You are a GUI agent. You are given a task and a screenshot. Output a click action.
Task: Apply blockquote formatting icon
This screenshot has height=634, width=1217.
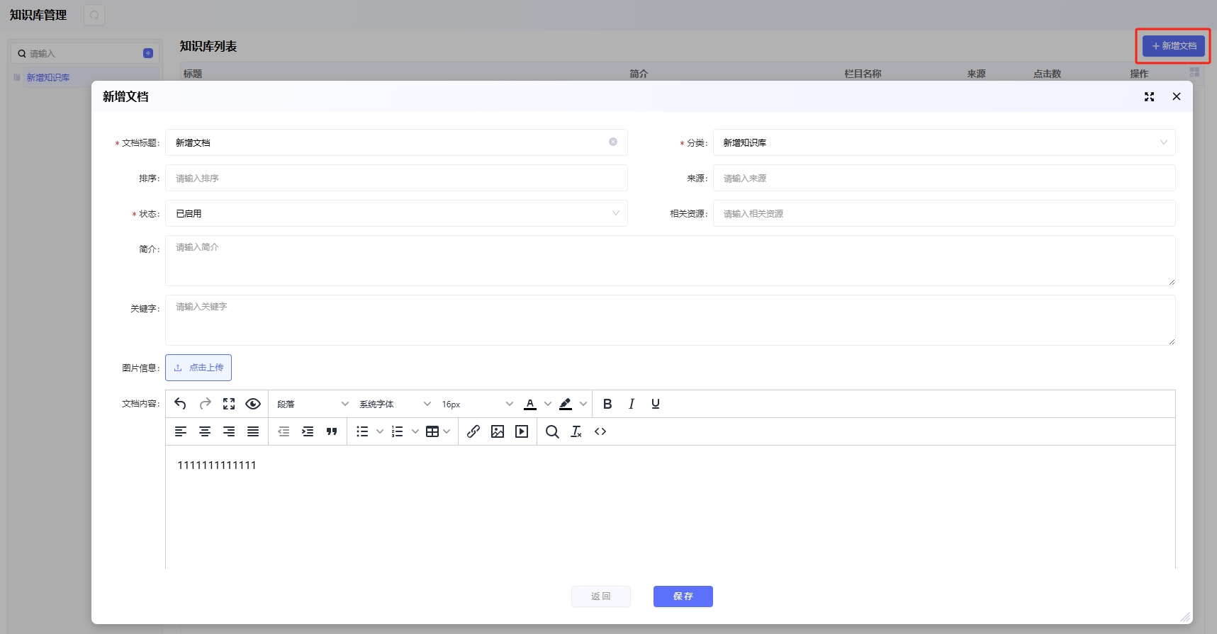(x=332, y=431)
